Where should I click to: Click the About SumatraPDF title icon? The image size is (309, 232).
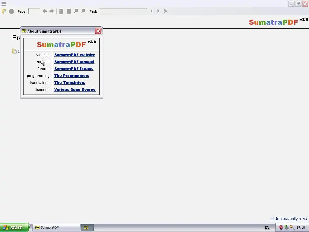pyautogui.click(x=24, y=31)
